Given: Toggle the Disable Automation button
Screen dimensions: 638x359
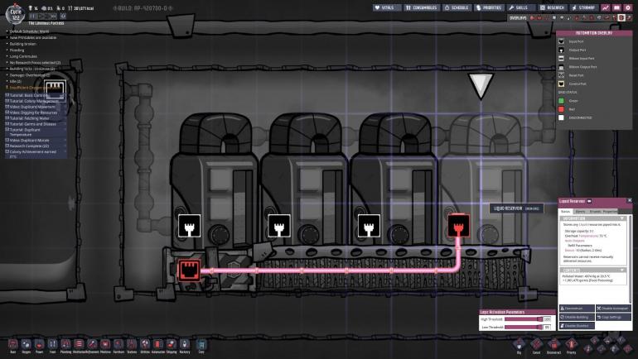Looking at the screenshot, I should (613, 309).
